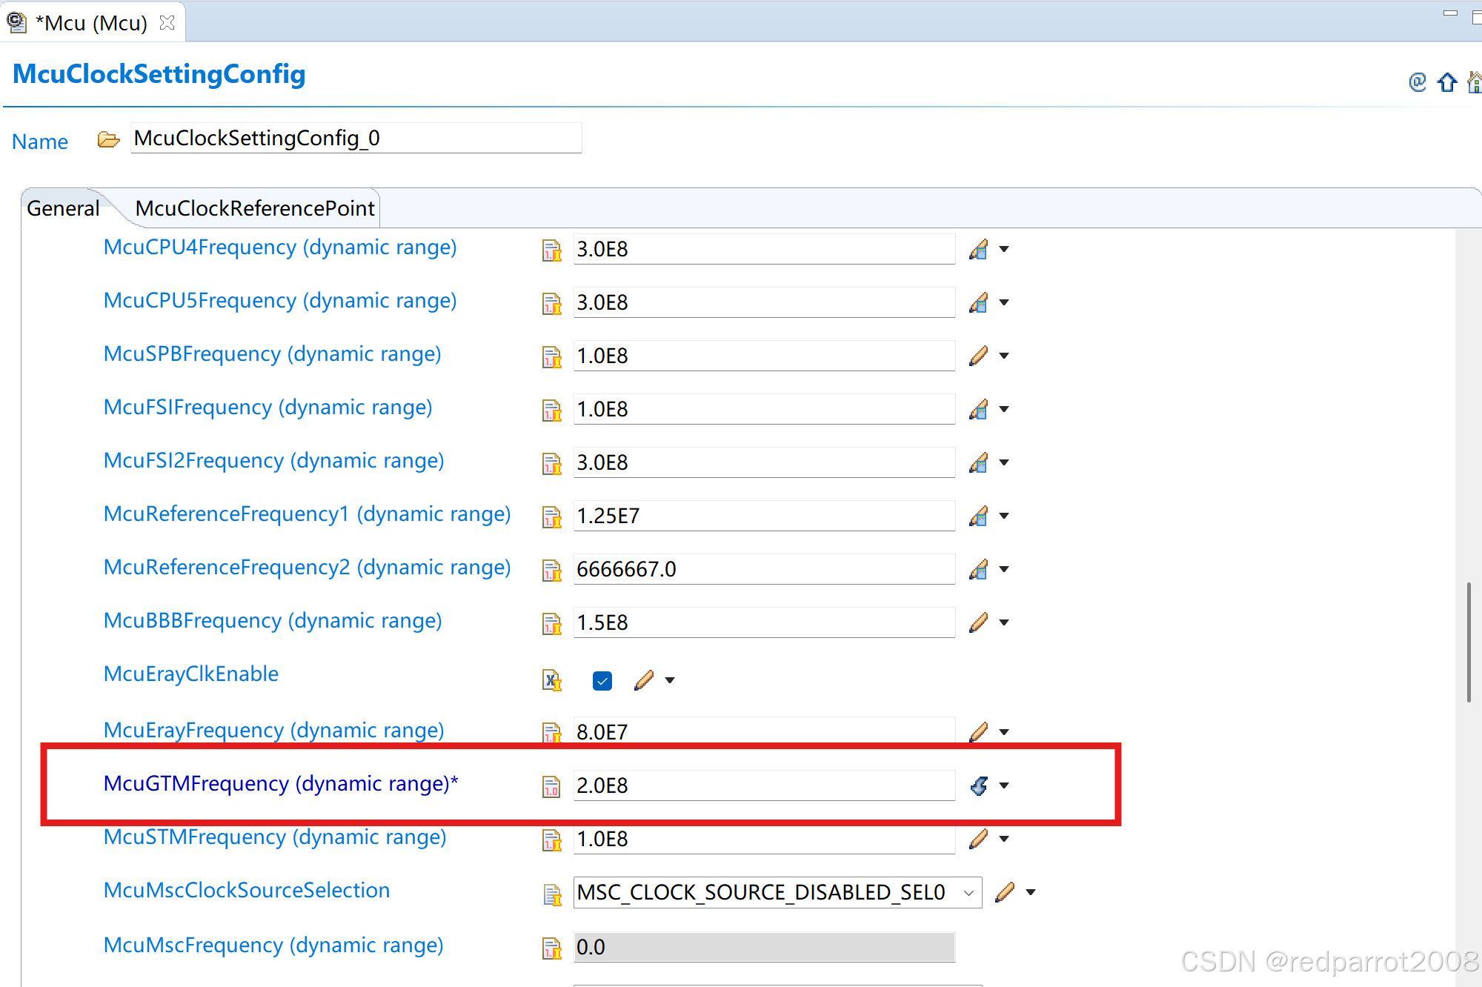The image size is (1482, 987).
Task: Click the pencil icon next to McuSPBFrequency
Action: point(978,356)
